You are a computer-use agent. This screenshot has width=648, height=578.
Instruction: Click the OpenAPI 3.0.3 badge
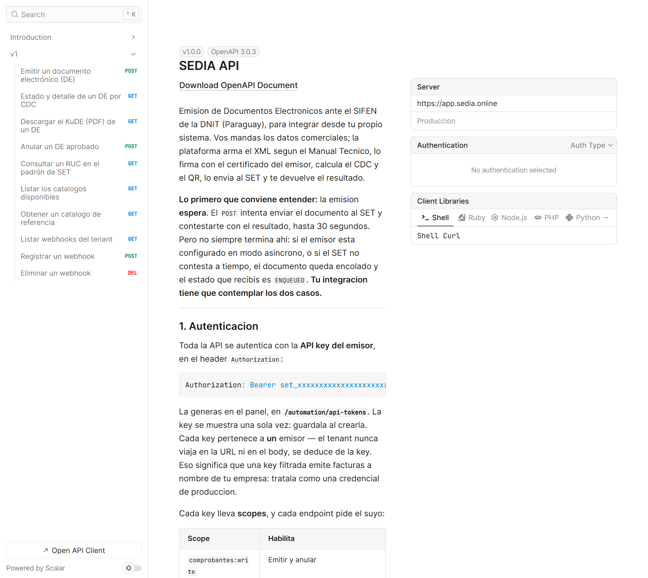(233, 52)
